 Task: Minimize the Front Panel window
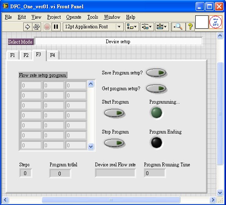click(200, 7)
